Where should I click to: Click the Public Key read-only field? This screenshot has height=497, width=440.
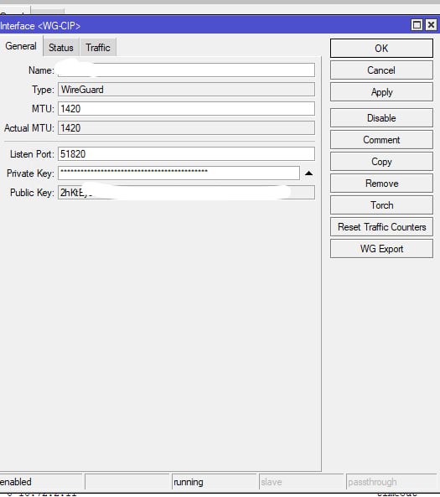click(186, 193)
